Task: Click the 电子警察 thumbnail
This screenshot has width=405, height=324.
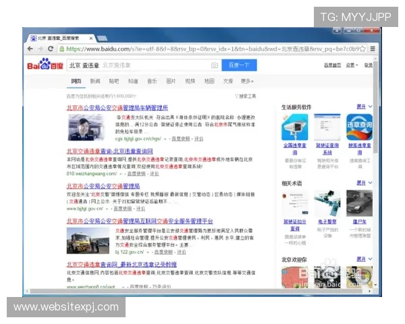Action: (x=327, y=203)
